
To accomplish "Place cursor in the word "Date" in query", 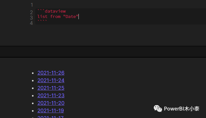I will [71, 17].
